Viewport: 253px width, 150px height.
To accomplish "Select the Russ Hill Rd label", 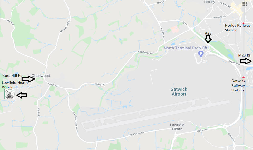I will (x=12, y=76).
